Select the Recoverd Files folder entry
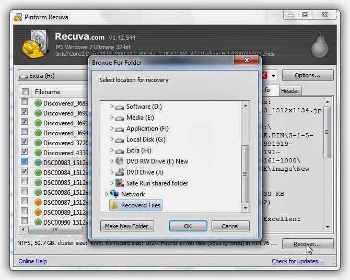350x280 pixels. 136,205
